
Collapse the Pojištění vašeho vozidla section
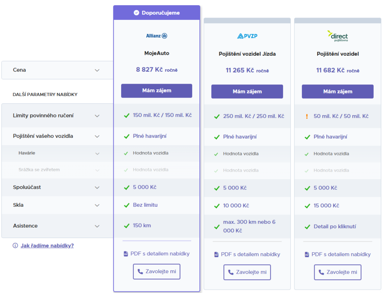pos(97,136)
